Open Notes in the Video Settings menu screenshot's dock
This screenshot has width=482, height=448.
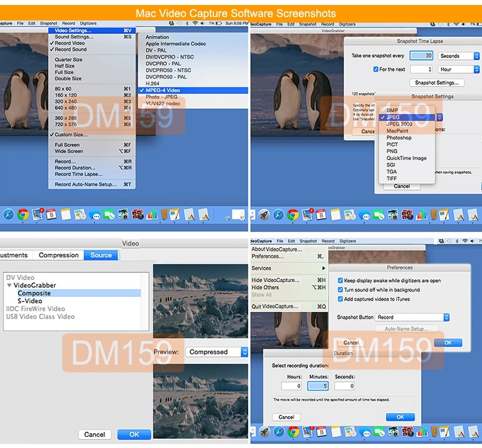[66, 214]
